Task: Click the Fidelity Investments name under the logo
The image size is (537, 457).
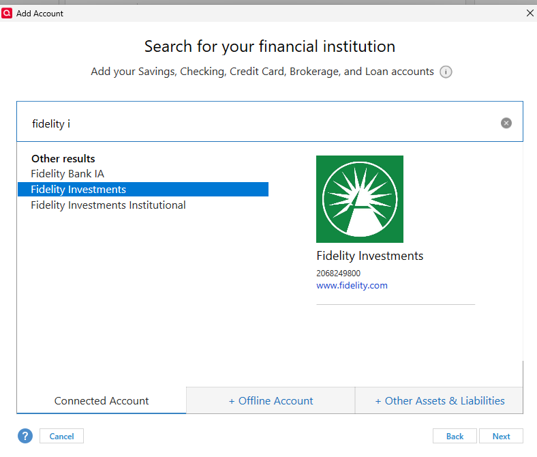Action: pos(370,256)
